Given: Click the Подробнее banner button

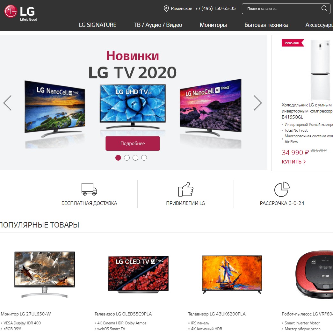Looking at the screenshot, I should coord(133,143).
